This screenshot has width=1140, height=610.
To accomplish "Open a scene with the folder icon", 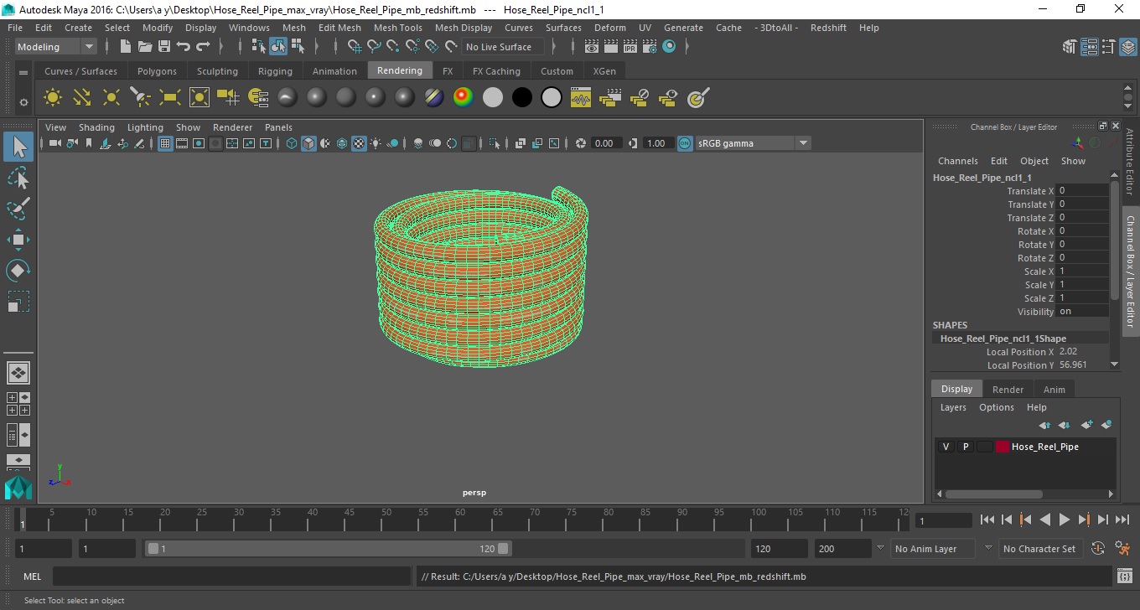I will pyautogui.click(x=145, y=47).
